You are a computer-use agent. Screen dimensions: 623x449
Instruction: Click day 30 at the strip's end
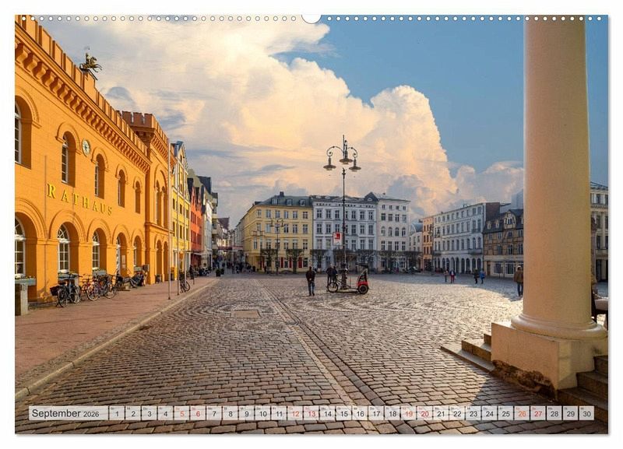(x=586, y=413)
